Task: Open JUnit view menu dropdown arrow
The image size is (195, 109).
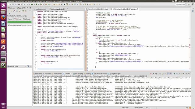Action: click(x=9, y=13)
